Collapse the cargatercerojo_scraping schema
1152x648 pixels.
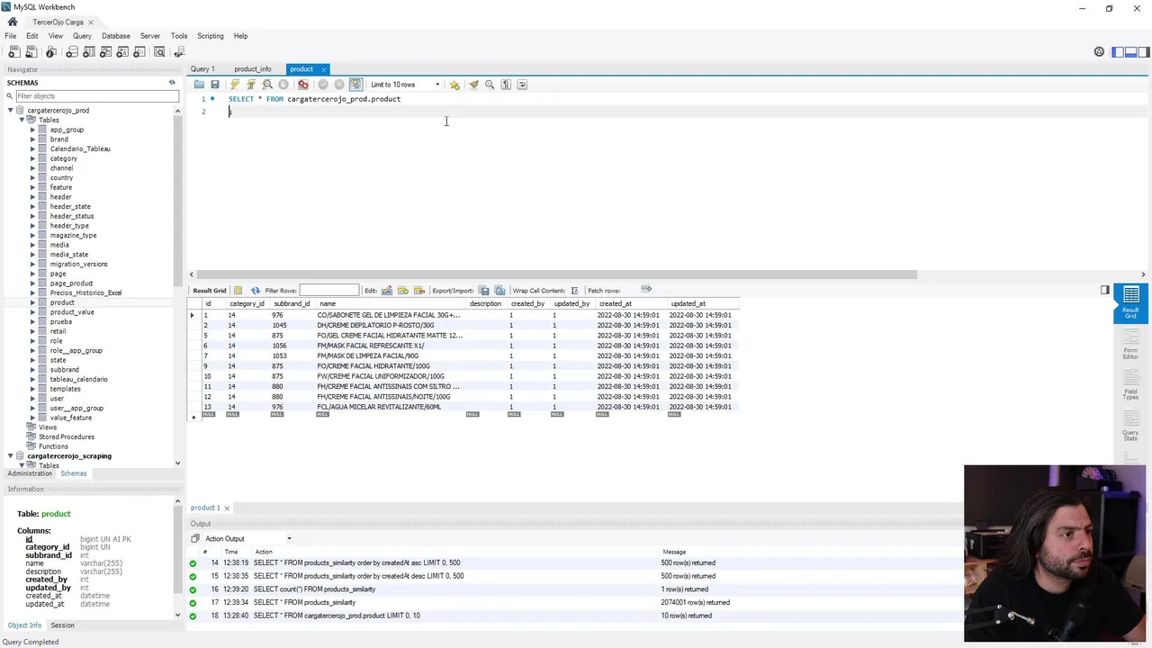11,456
